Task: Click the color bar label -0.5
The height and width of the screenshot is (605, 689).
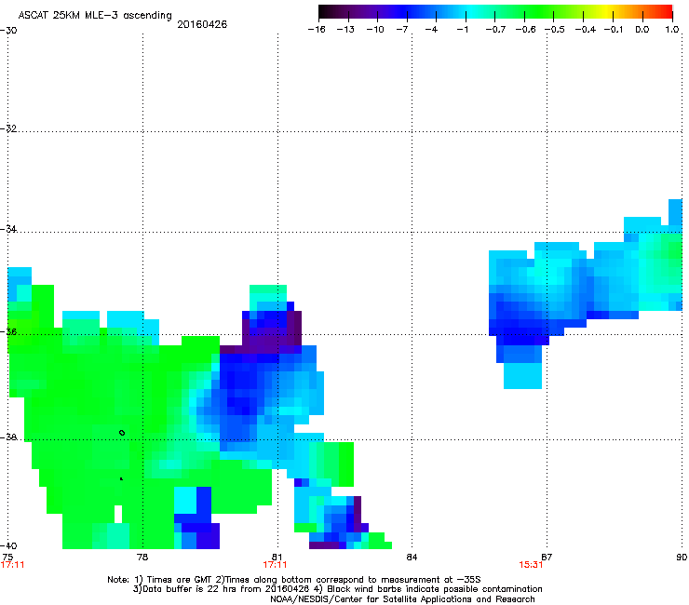Action: coord(555,30)
